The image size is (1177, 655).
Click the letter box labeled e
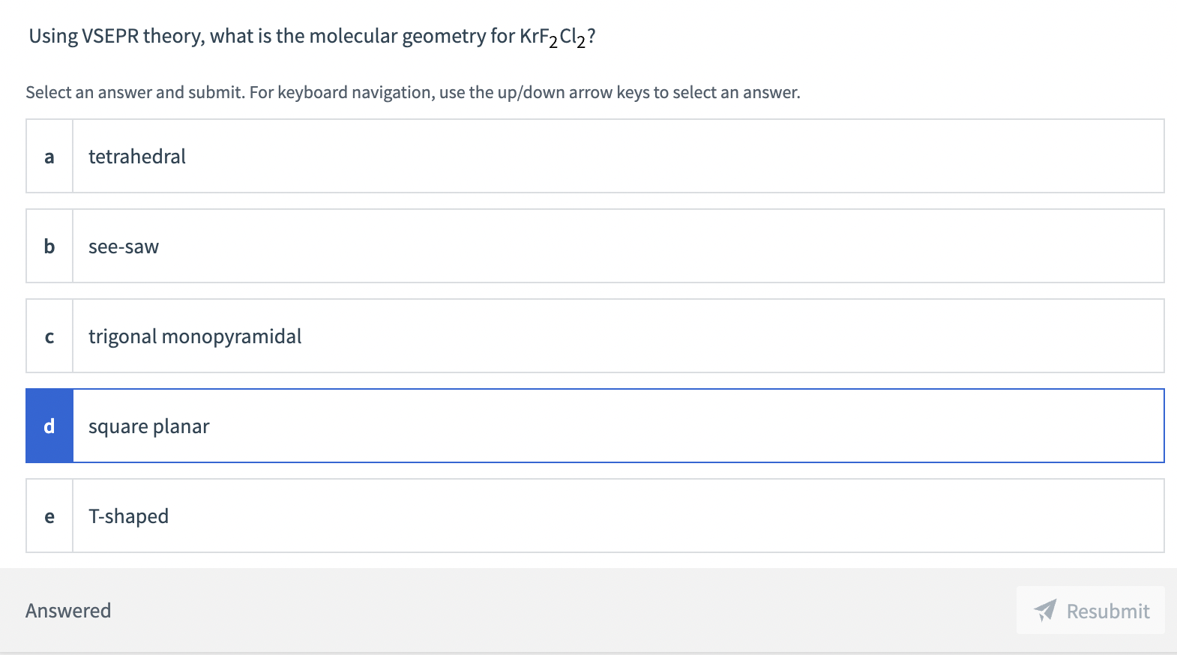coord(49,516)
